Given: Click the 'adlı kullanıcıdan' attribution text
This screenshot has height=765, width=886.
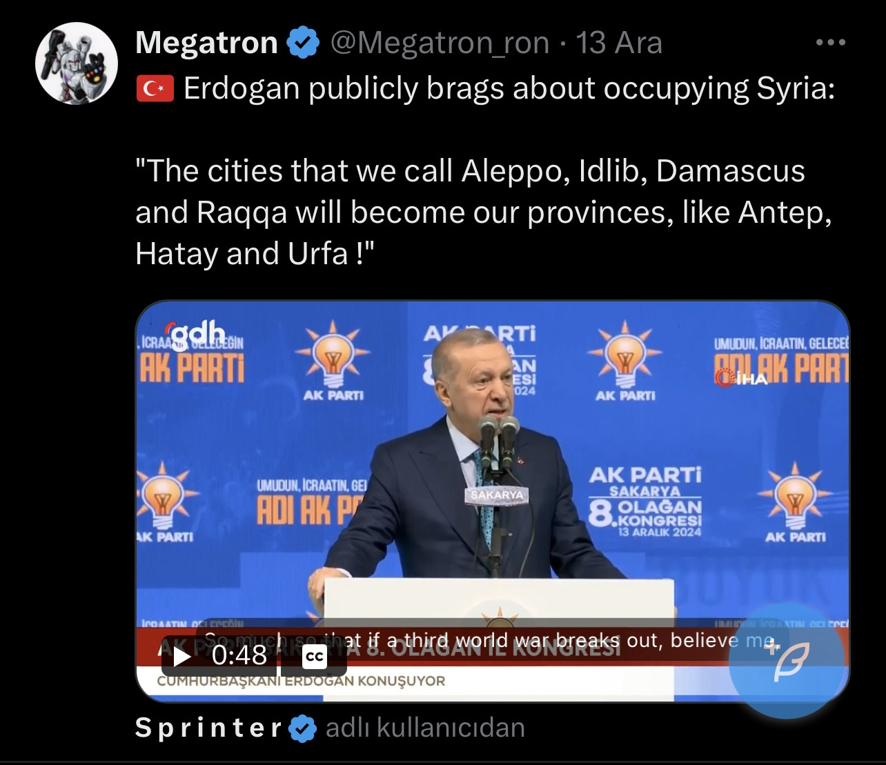Looking at the screenshot, I should (425, 728).
